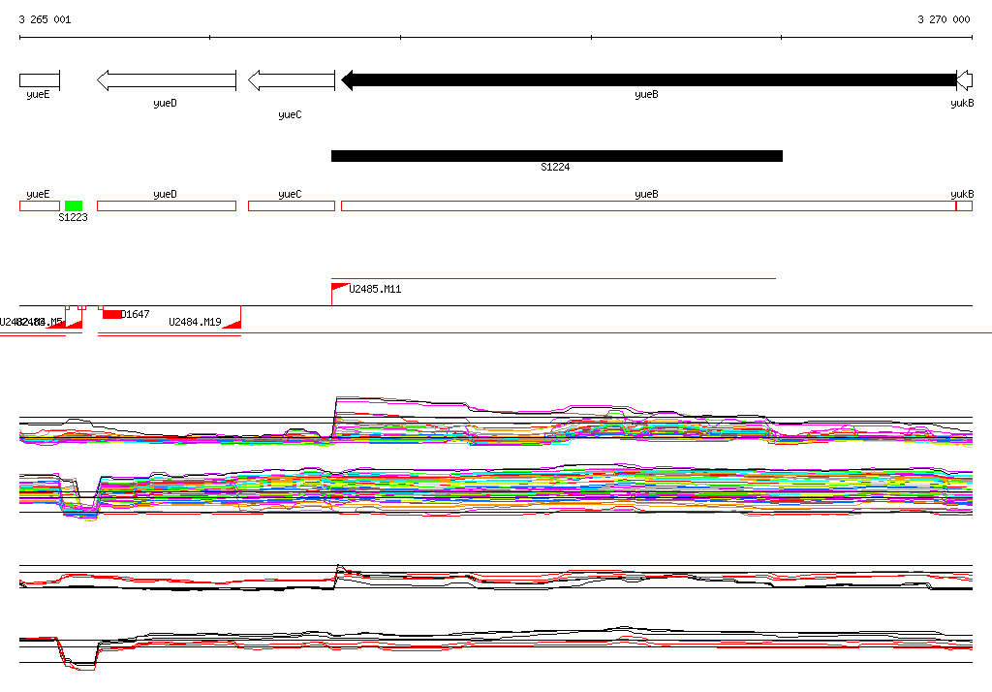992x692 pixels.
Task: Click the solid red D1647 block
Action: tap(112, 314)
